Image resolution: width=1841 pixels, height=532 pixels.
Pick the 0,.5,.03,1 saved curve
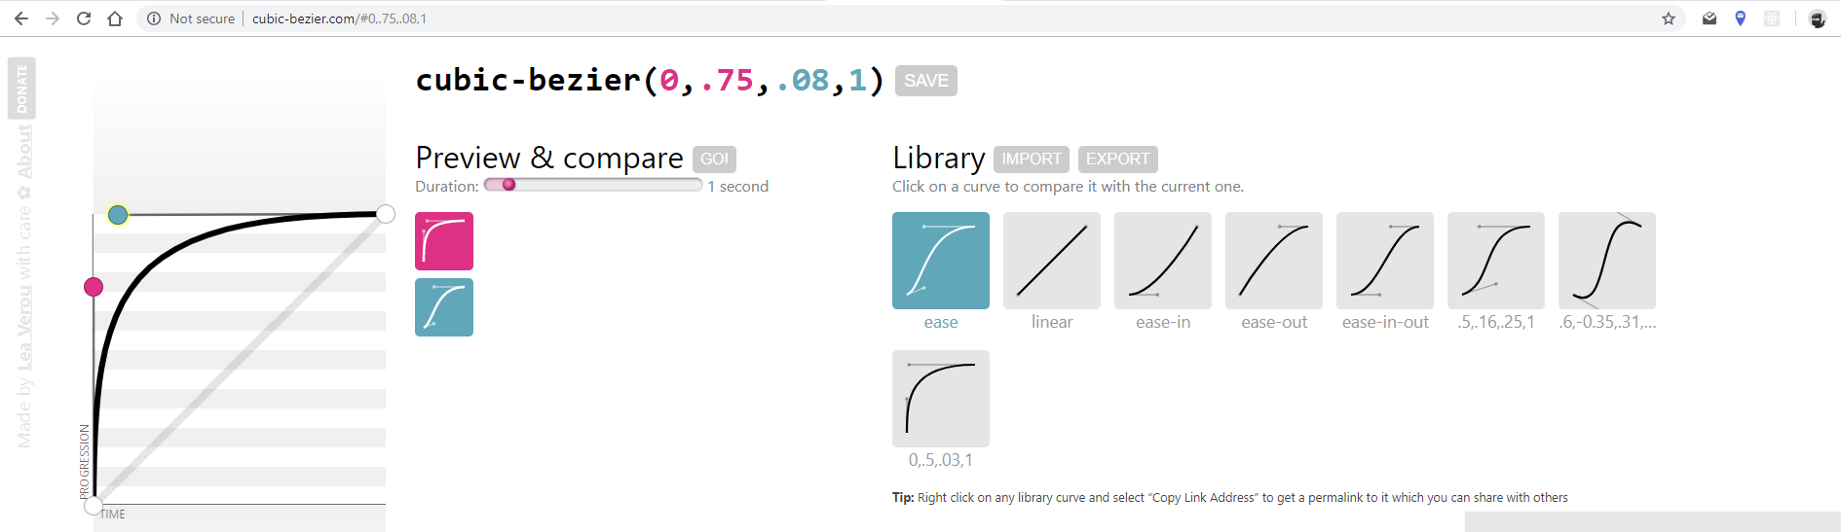941,399
